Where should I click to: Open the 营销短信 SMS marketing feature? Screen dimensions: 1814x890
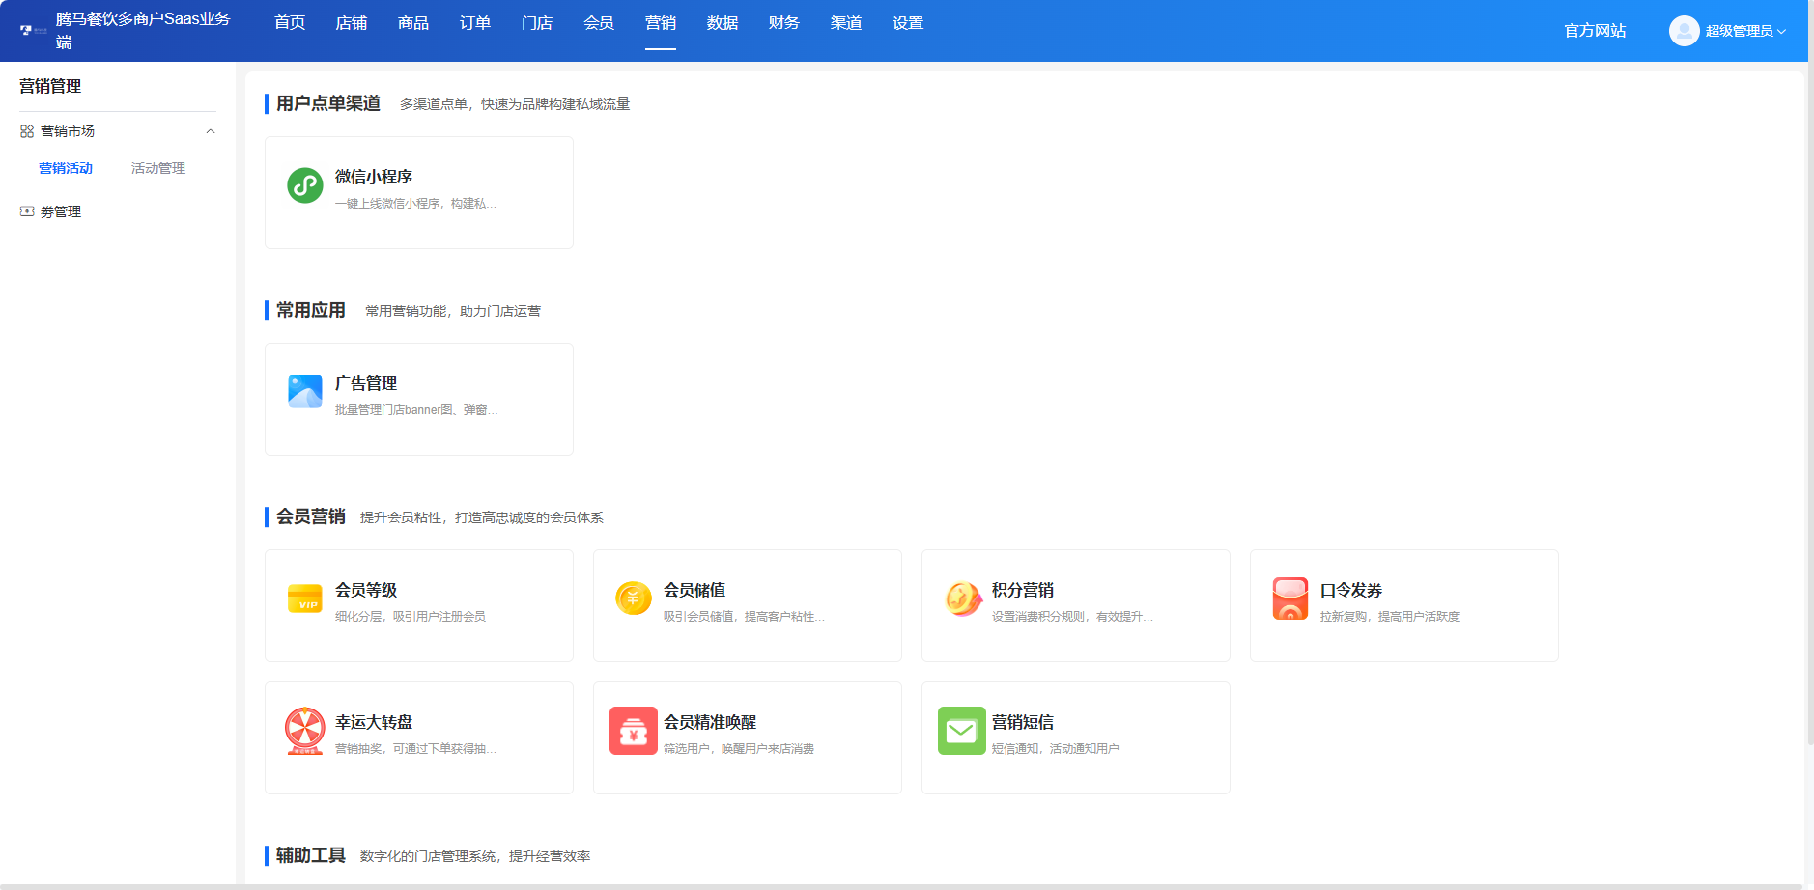tap(1075, 737)
